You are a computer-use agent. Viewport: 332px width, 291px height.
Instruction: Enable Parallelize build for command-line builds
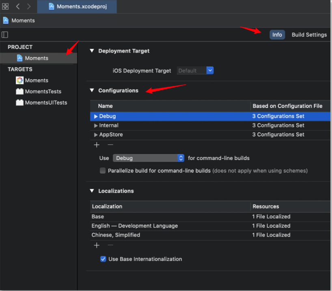[x=103, y=171]
